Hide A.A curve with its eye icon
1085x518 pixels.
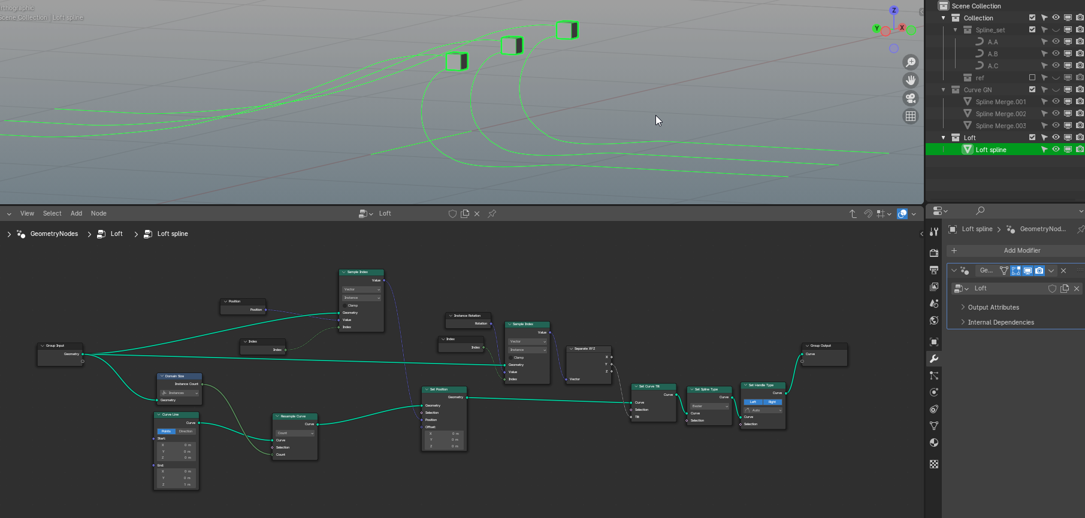[x=1056, y=42]
